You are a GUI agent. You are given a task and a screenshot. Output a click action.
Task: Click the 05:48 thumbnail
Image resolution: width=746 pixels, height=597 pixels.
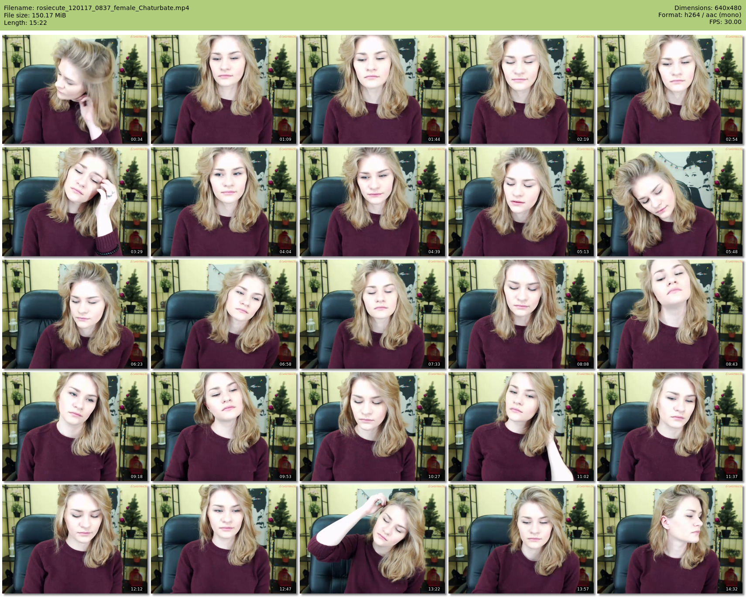(x=670, y=202)
